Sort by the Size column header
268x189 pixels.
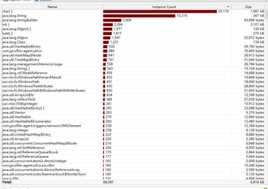(x=248, y=7)
